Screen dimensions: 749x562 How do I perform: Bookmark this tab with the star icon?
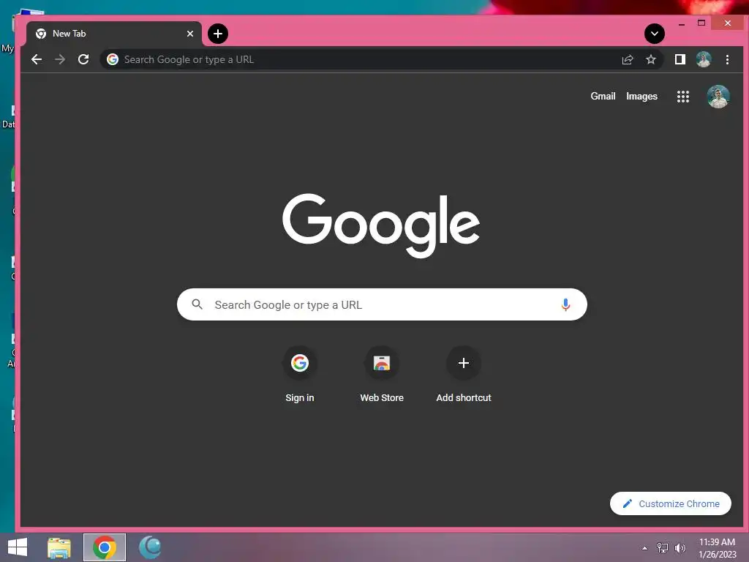[x=650, y=60]
